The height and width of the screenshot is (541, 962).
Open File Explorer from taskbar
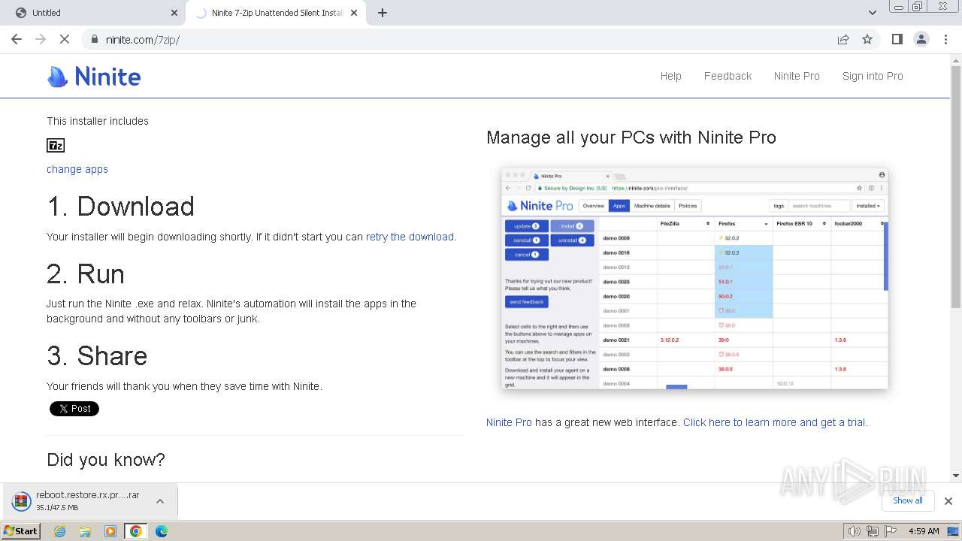(x=85, y=531)
